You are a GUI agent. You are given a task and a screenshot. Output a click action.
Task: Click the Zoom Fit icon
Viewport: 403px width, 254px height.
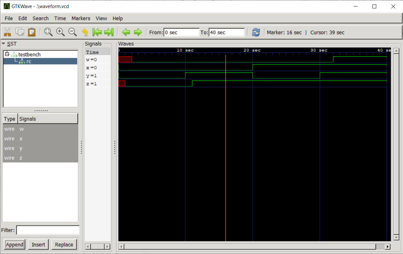click(x=48, y=32)
